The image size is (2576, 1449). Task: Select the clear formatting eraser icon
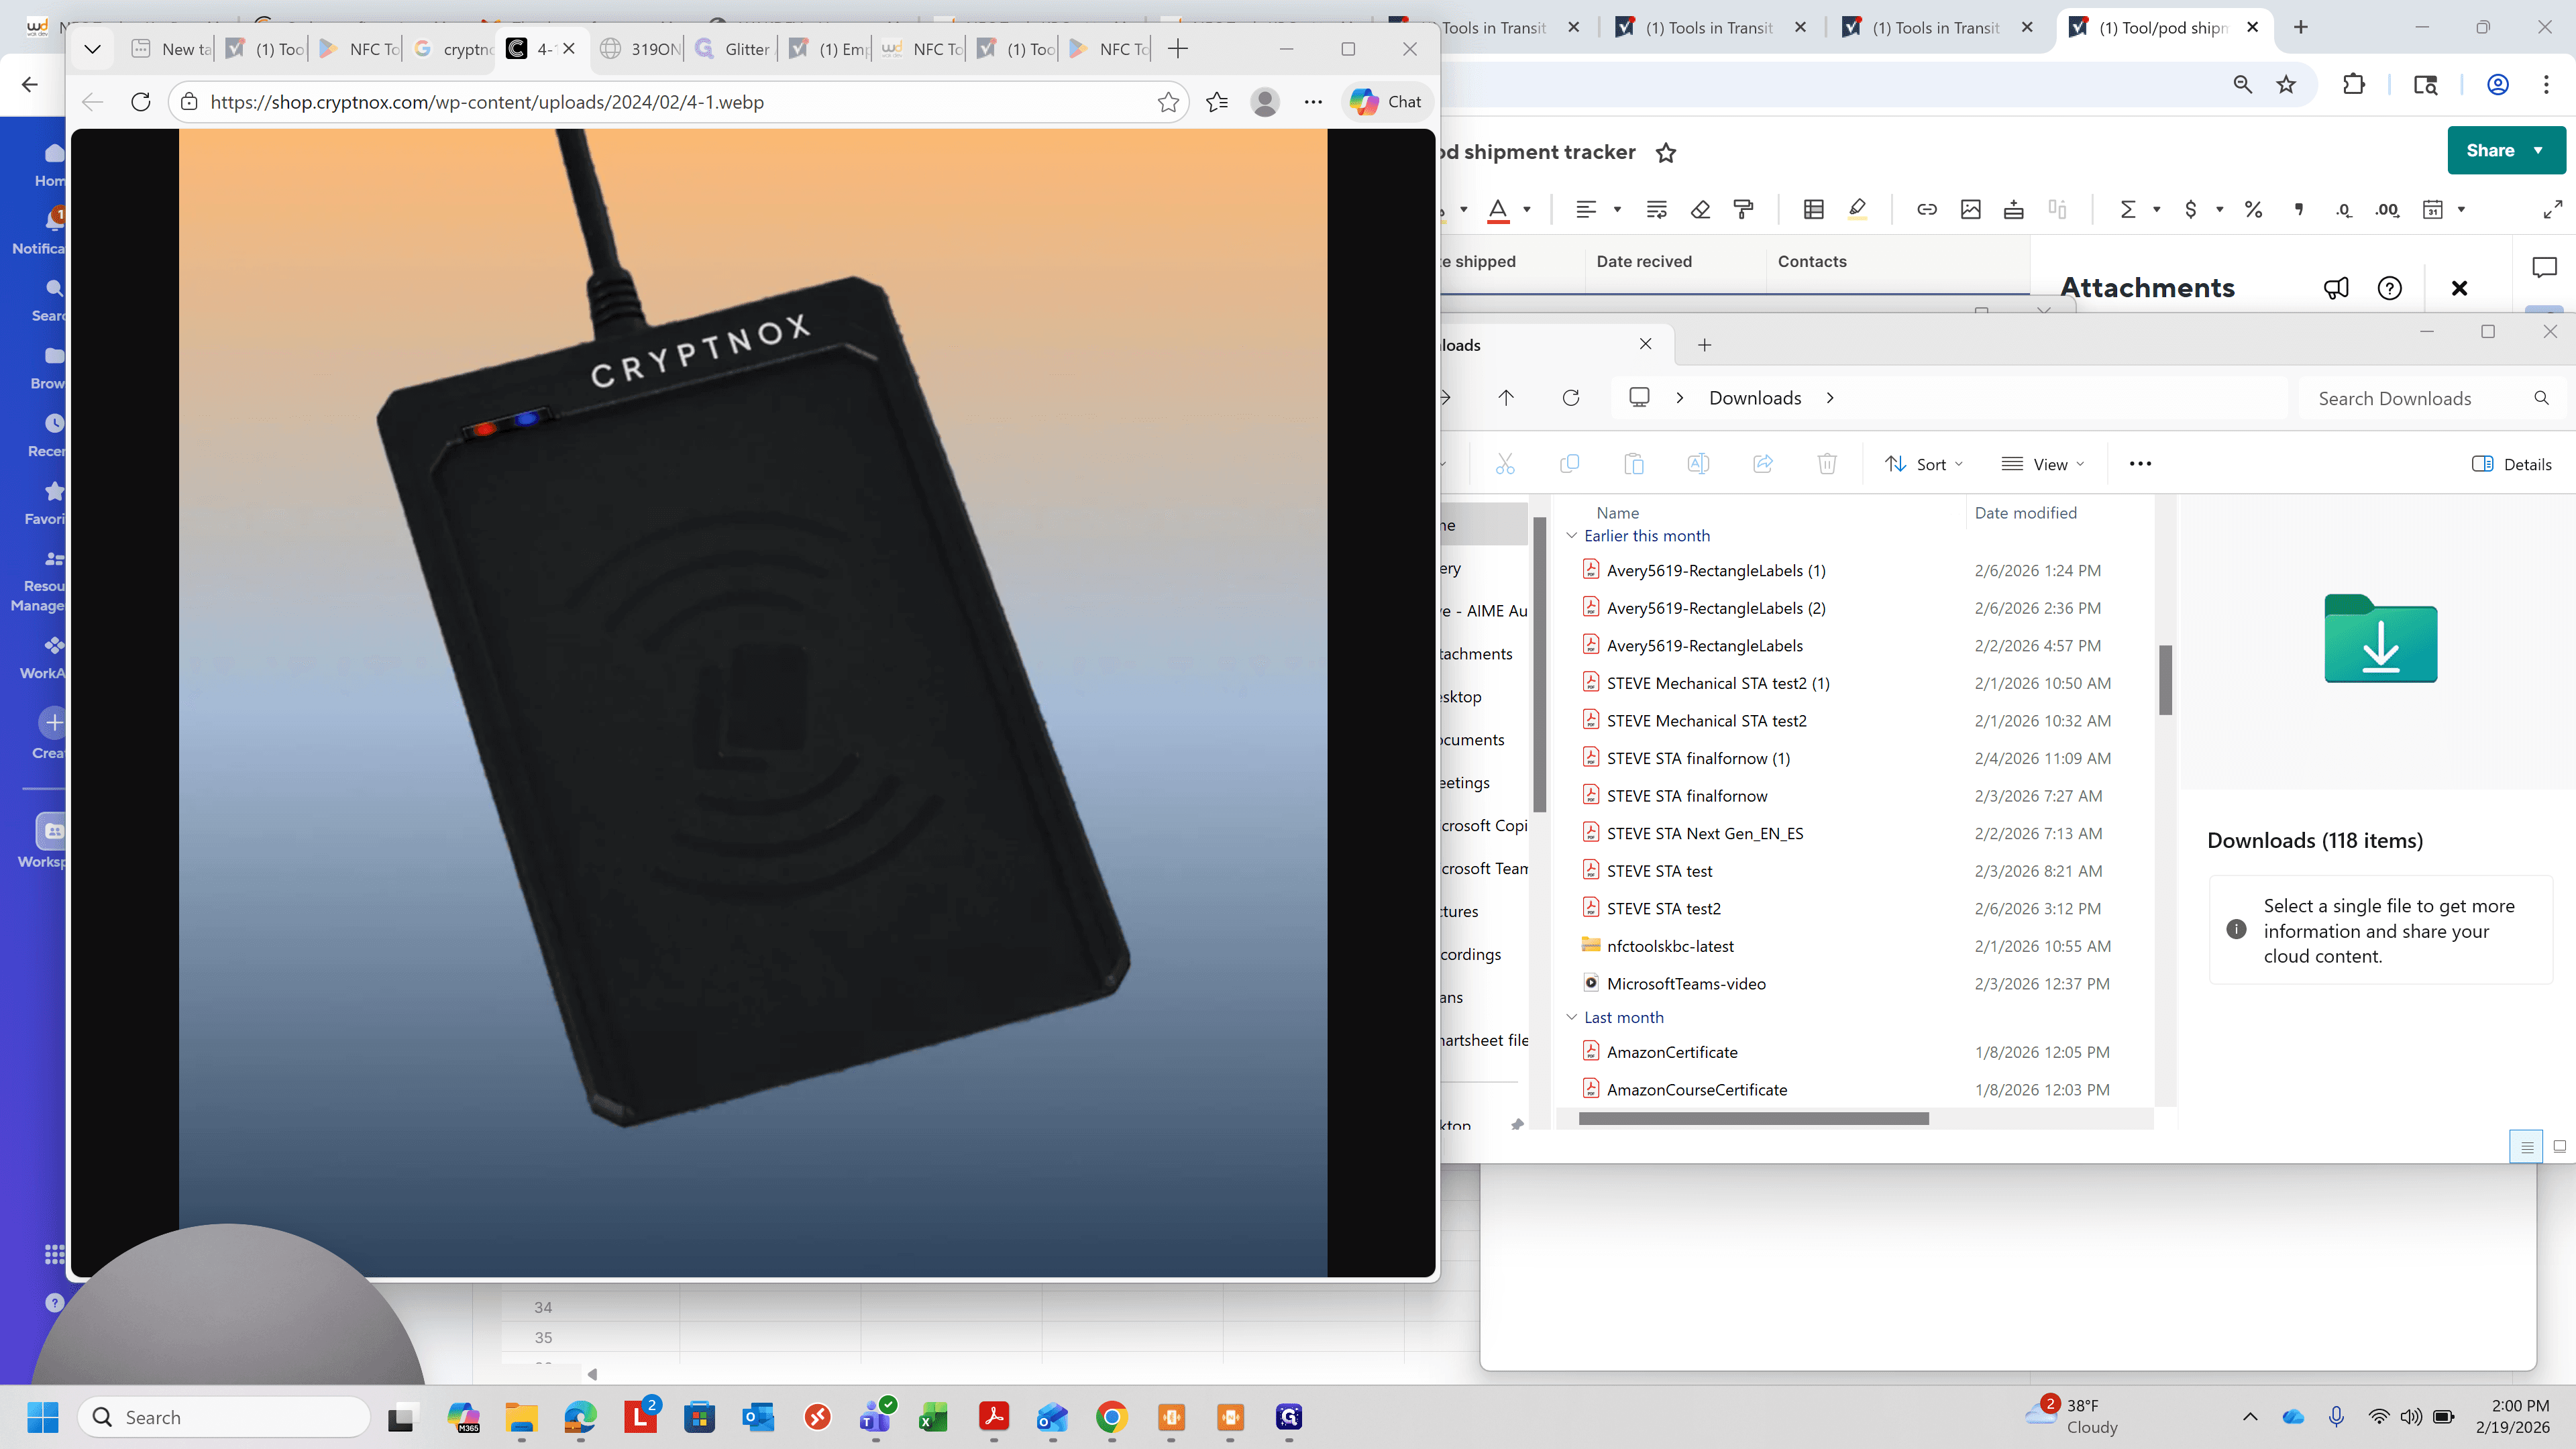[x=1700, y=209]
